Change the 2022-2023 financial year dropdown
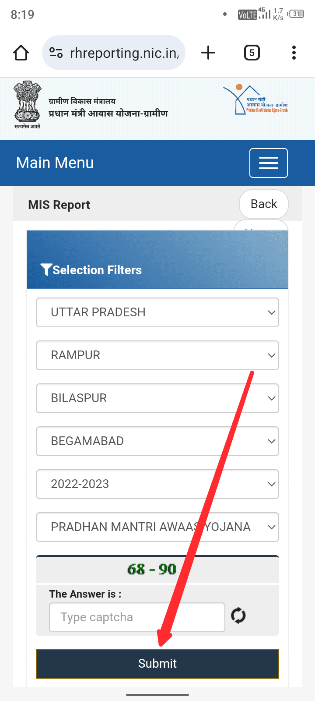Screen dimensions: 315x701 pos(157,484)
